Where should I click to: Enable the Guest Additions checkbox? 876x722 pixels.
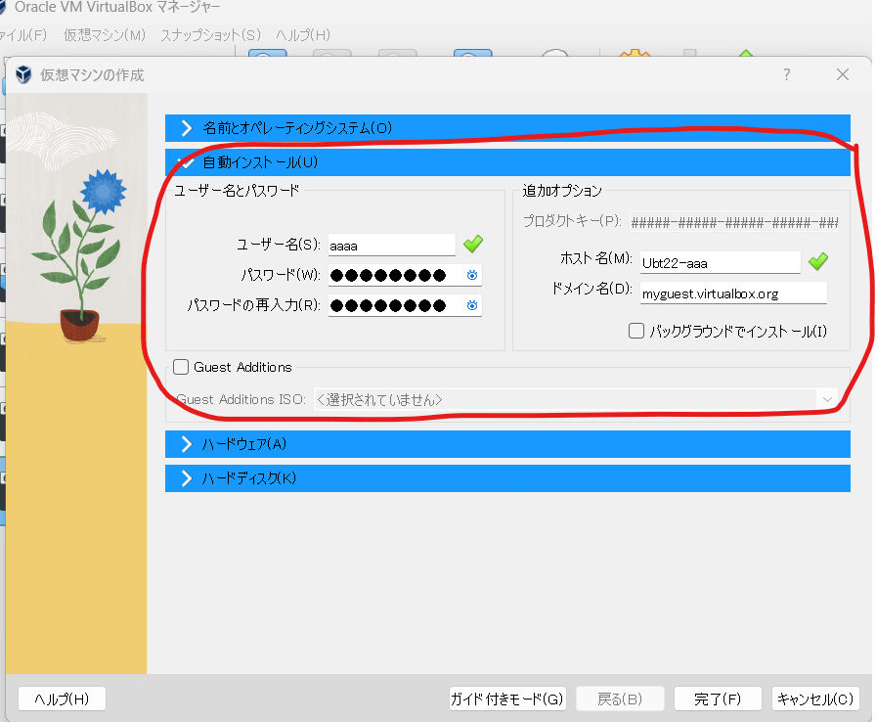pos(181,367)
